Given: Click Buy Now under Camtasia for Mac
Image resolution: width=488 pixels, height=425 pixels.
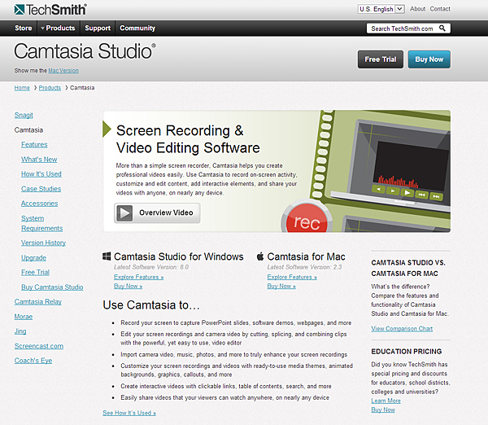Looking at the screenshot, I should [281, 286].
